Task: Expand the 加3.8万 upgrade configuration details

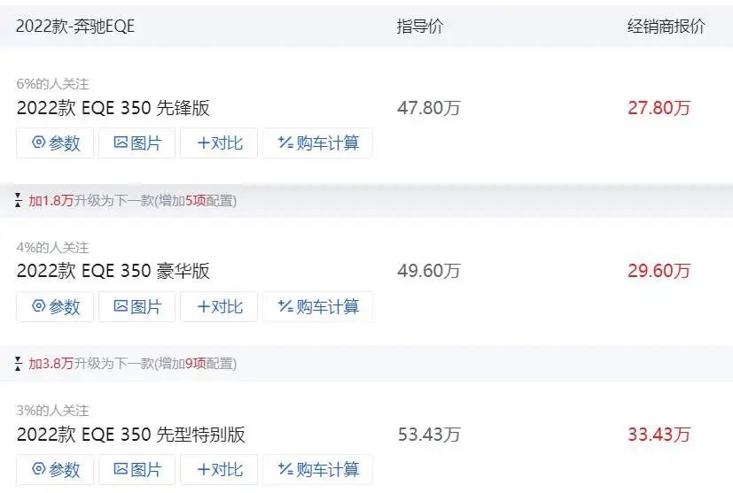Action: click(125, 363)
